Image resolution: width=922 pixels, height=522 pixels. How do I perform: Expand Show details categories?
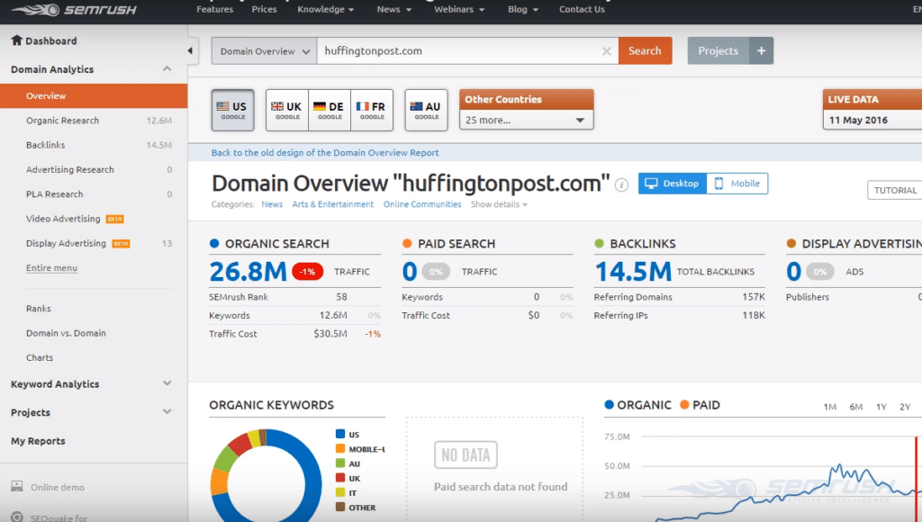499,204
